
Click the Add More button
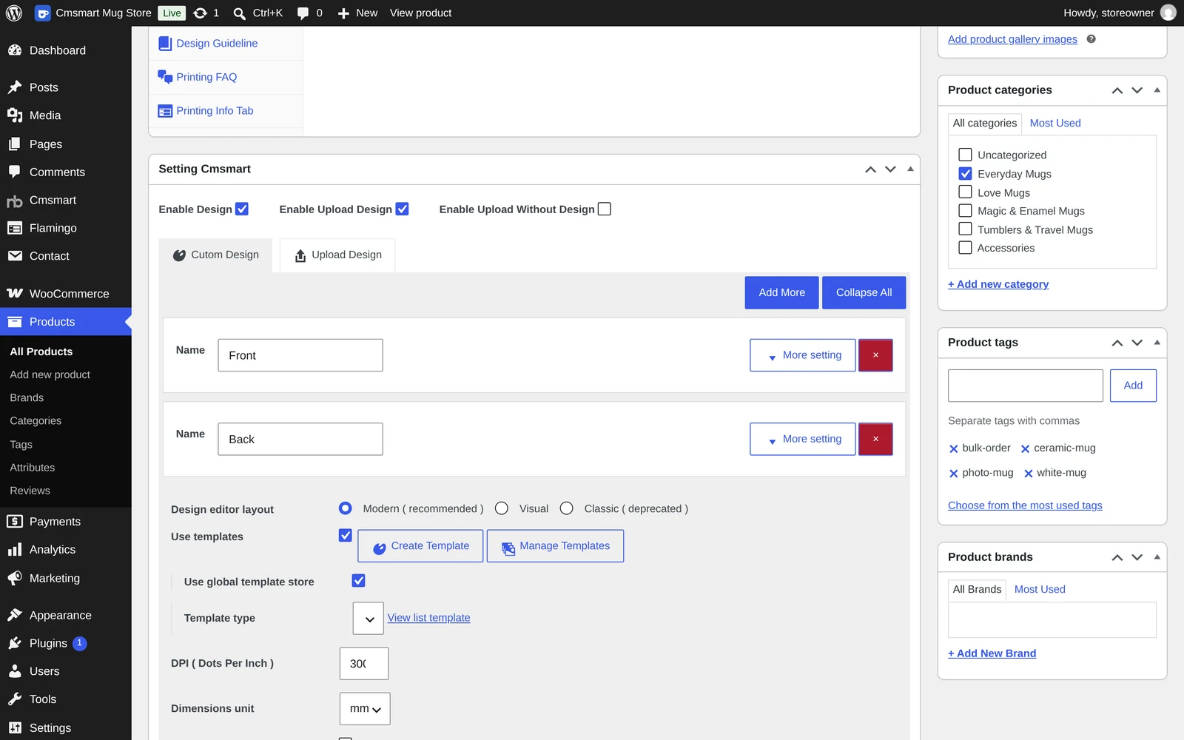[x=782, y=292]
